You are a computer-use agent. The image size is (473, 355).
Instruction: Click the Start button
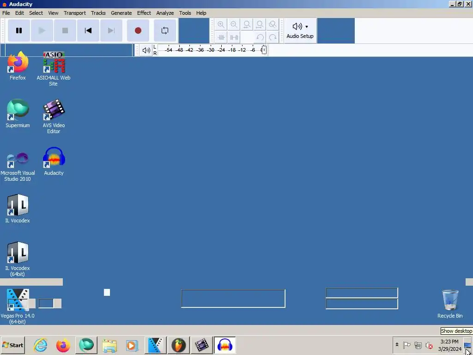tap(12, 345)
